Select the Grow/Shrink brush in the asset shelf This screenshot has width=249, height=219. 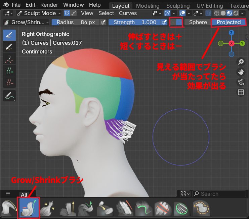[x=28, y=208]
